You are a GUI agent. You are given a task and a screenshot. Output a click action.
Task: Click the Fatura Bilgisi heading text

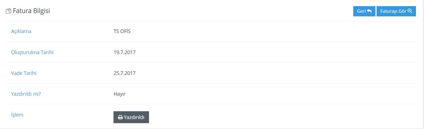(31, 11)
